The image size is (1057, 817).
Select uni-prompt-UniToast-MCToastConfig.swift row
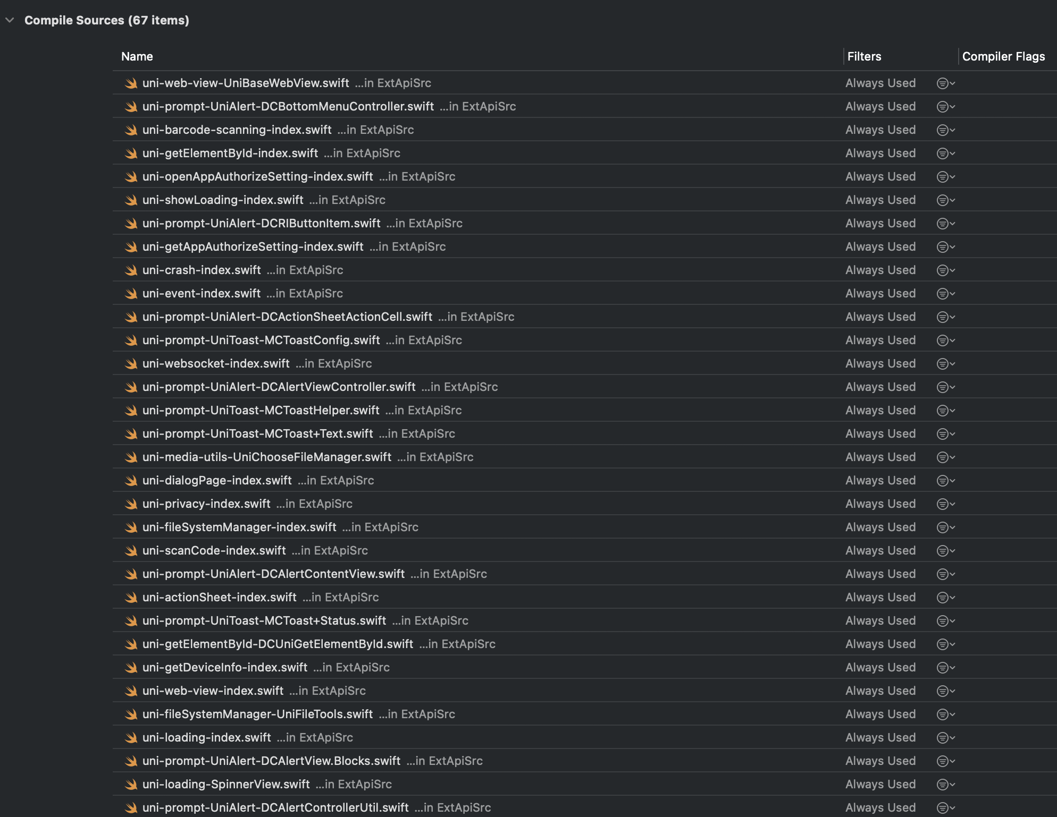point(585,340)
